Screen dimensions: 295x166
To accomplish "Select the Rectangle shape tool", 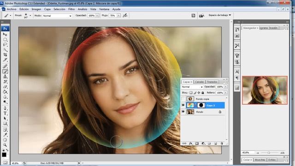I will coord(5,124).
